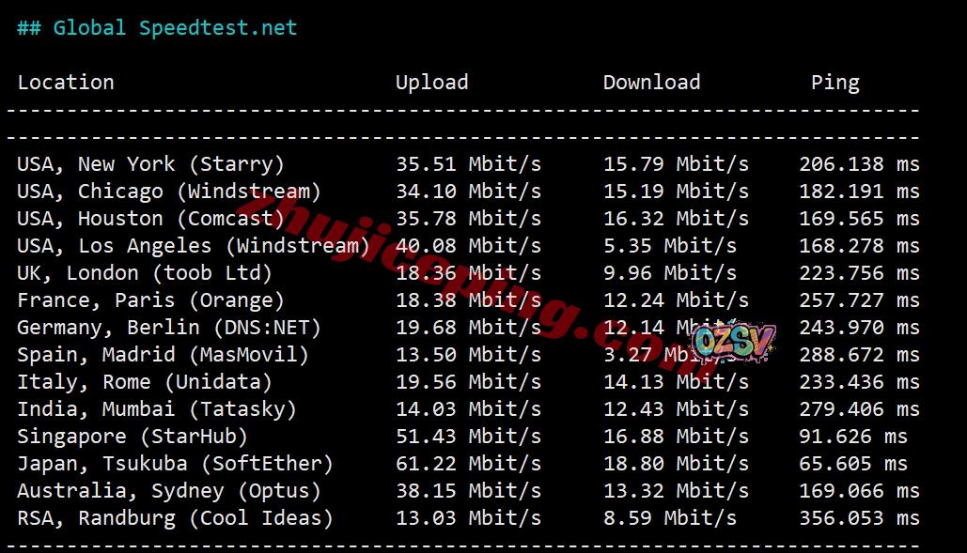This screenshot has width=967, height=553.
Task: Select the Upload column header
Action: [x=431, y=83]
